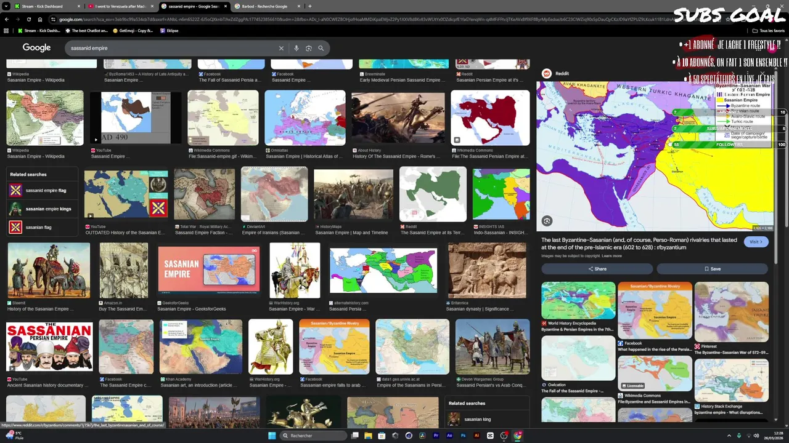Open the browser Home page button

pos(40,19)
